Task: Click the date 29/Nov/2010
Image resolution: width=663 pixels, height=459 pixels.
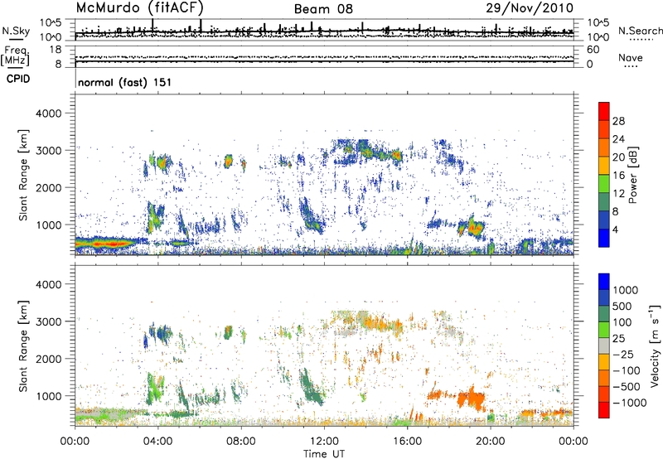Action: 530,8
